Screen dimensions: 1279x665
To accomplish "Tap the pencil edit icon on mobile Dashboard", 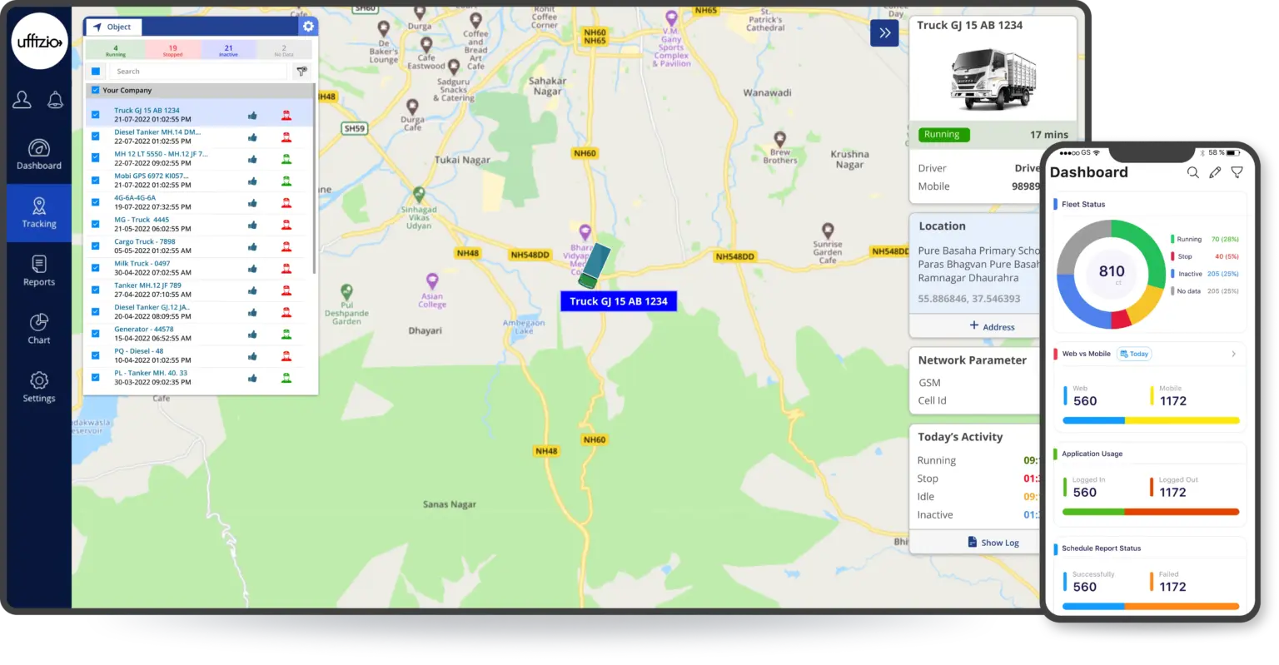I will click(x=1215, y=172).
